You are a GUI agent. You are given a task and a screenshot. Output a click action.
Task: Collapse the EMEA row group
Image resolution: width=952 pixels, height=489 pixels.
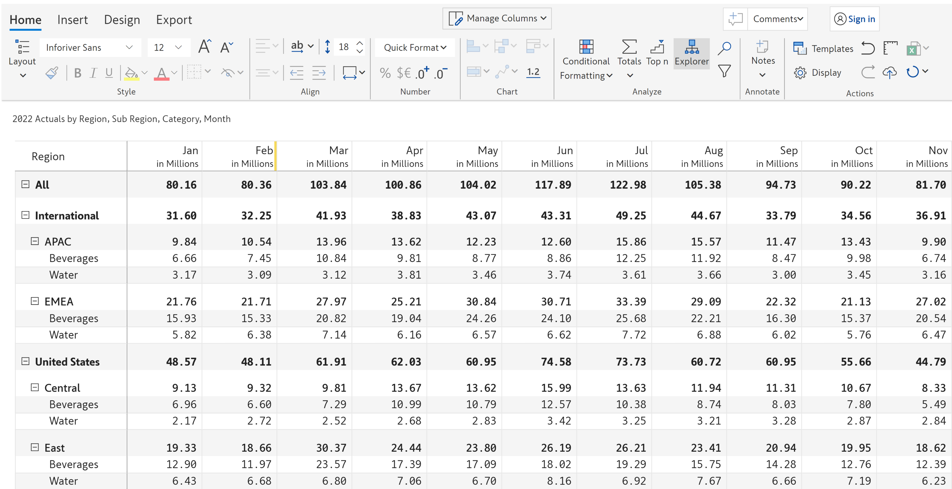[x=34, y=301]
